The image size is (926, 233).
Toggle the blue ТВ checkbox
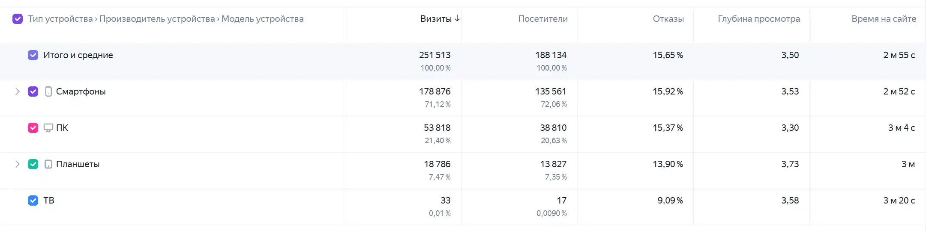click(33, 201)
